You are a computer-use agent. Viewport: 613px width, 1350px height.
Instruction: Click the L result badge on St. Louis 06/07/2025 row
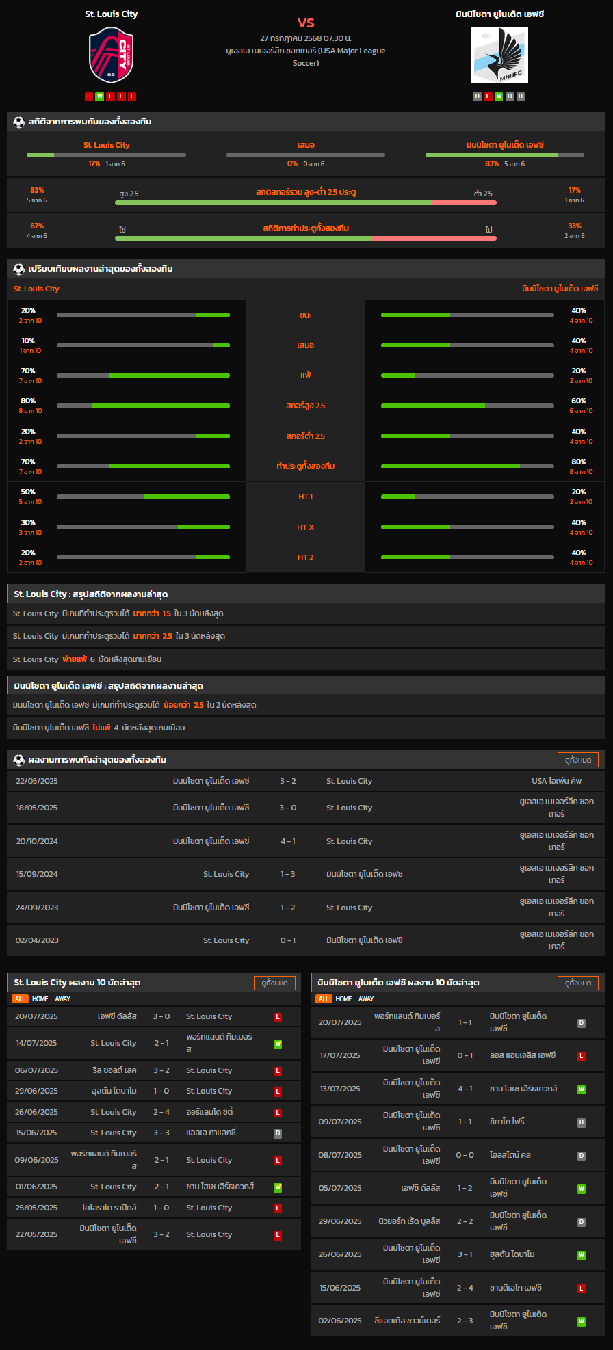click(278, 1071)
